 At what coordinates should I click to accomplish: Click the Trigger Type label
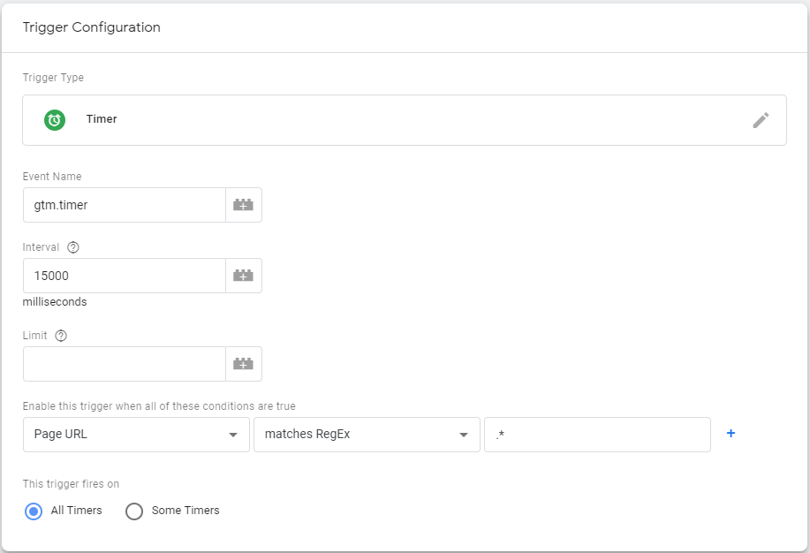pos(53,78)
